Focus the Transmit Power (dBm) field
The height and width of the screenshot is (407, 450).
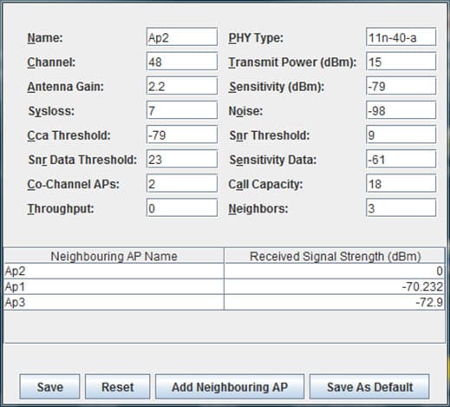click(401, 62)
